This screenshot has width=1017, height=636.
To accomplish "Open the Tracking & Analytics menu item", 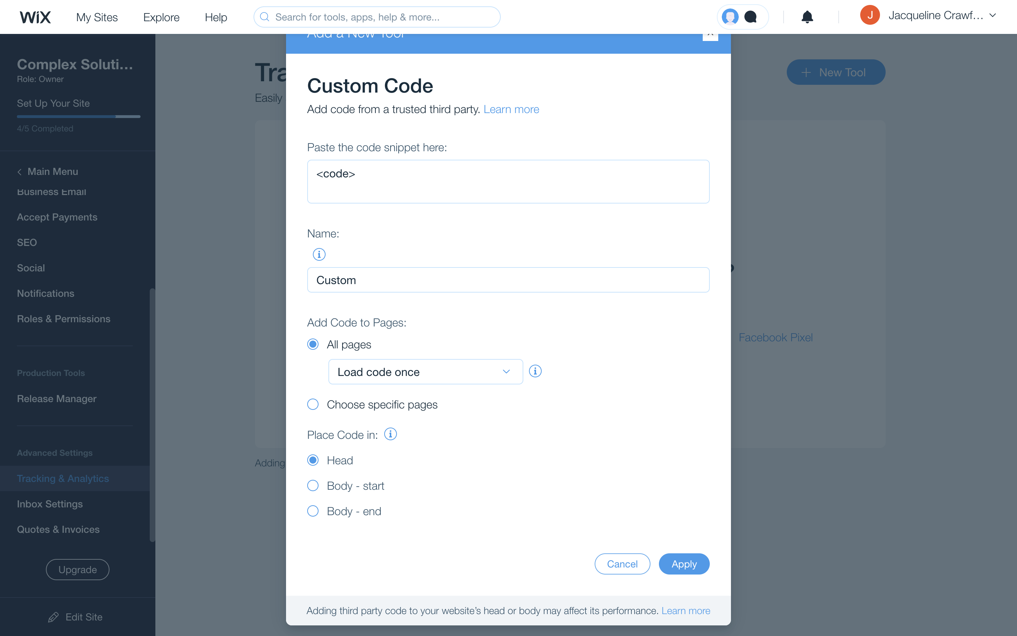I will click(x=63, y=478).
